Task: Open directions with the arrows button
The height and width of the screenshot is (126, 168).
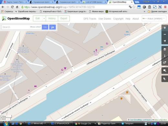Action: click(52, 27)
